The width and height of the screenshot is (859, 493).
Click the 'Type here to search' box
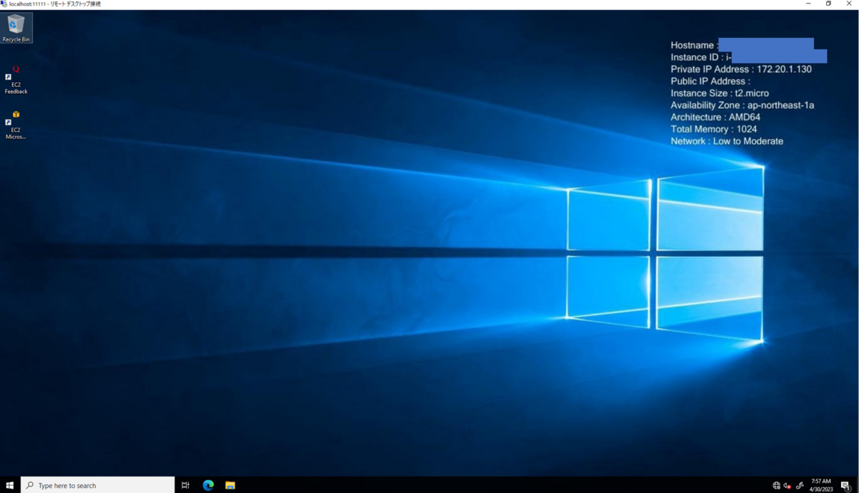pos(98,485)
